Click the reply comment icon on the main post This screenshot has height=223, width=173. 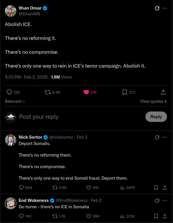pos(9,92)
